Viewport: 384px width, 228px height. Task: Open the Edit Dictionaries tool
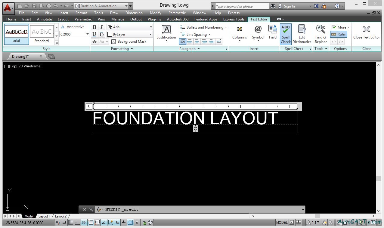tap(302, 33)
